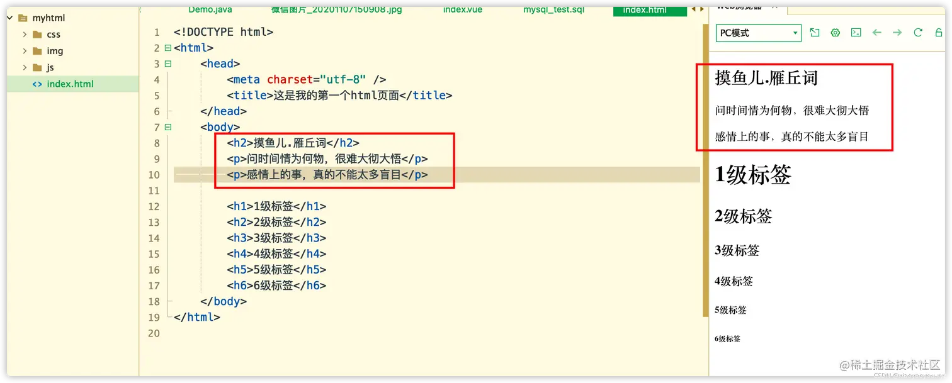The image size is (952, 383).
Task: Select index.html label in the project tree
Action: click(70, 84)
